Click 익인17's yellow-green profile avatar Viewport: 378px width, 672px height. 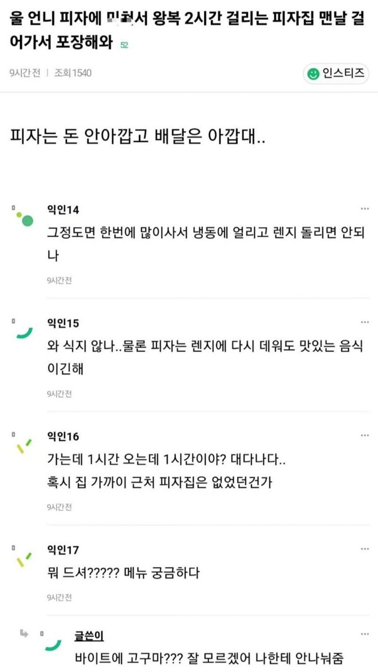coord(24,559)
